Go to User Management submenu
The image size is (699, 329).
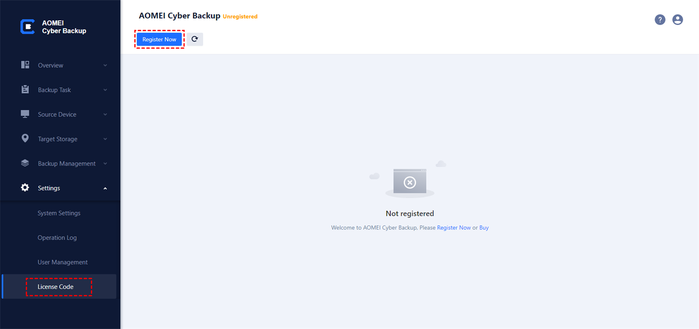pos(63,262)
